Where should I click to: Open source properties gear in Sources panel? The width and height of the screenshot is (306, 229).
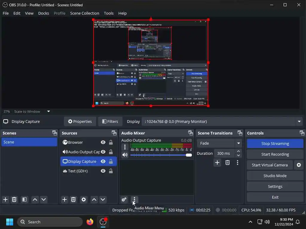84,199
